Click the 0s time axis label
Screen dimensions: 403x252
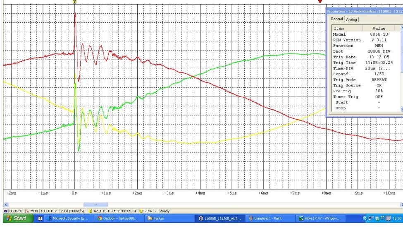[x=74, y=193]
